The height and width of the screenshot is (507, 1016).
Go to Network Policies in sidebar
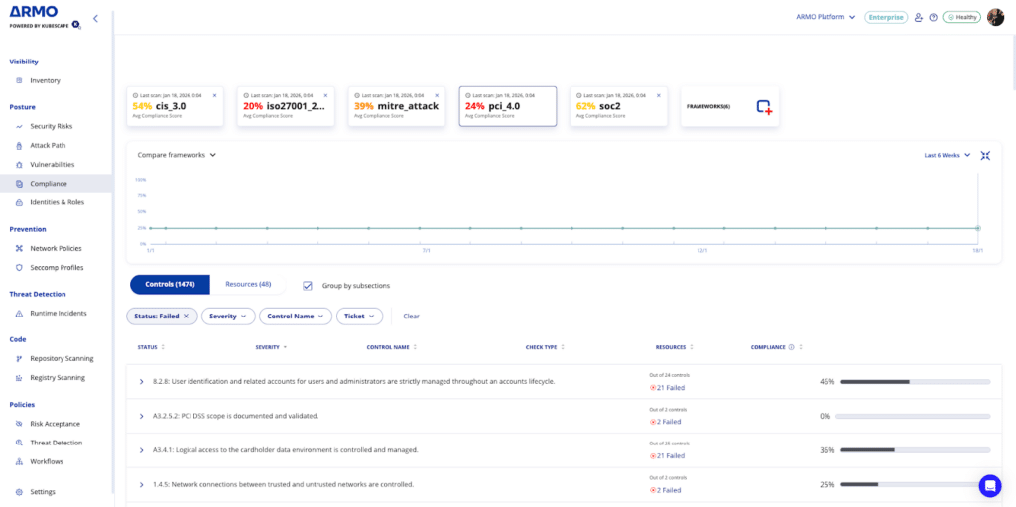click(56, 248)
